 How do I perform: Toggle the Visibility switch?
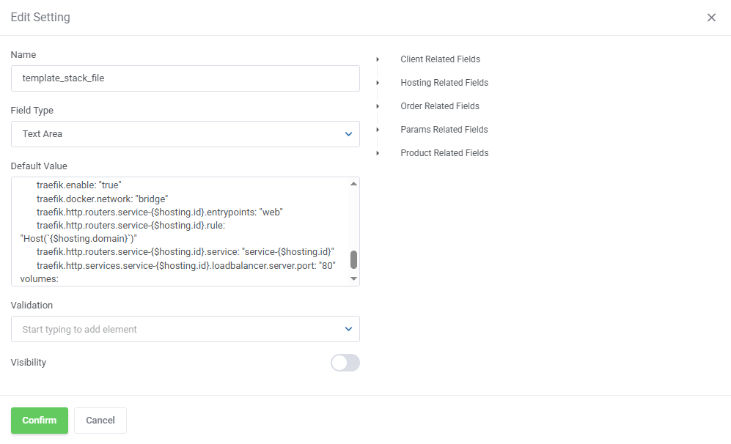point(345,363)
